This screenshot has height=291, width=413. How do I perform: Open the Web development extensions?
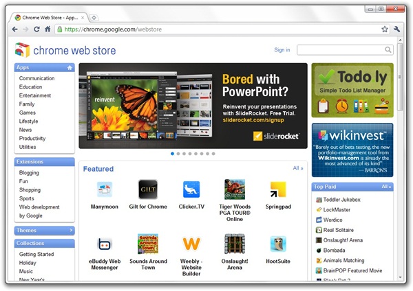pos(39,207)
